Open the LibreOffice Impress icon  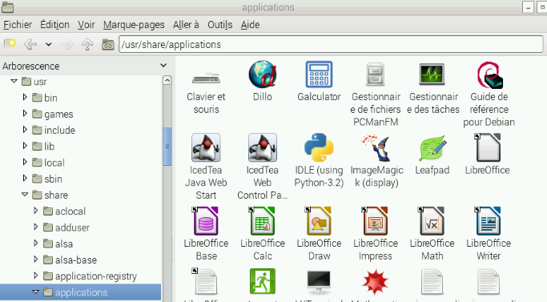click(375, 221)
